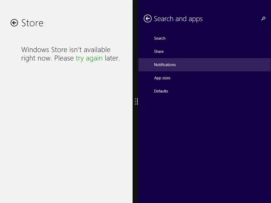271x203 pixels.
Task: Click the 'Search and apps' heading
Action: [178, 19]
